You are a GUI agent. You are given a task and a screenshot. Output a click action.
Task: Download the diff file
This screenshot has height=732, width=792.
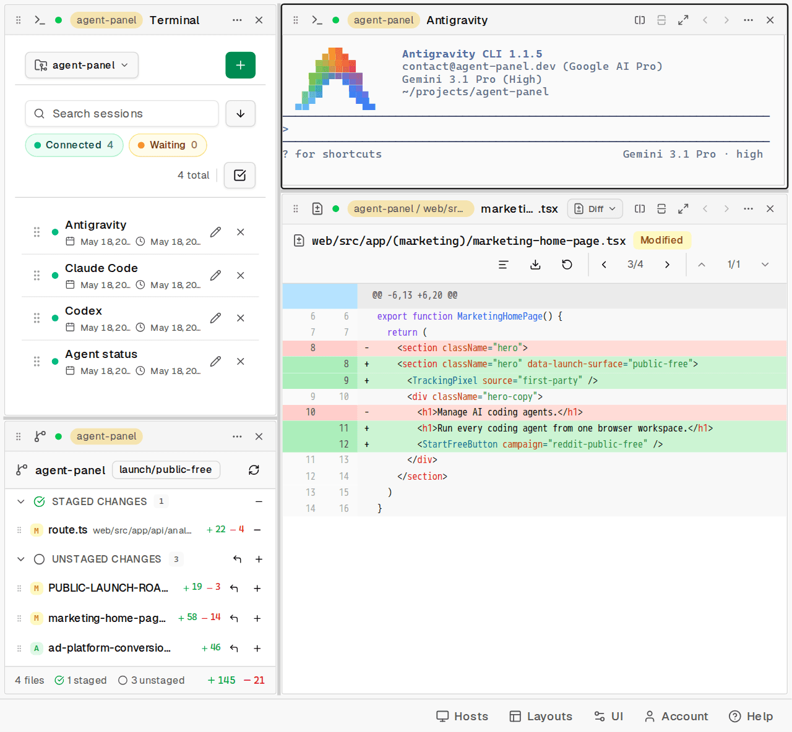pos(536,265)
